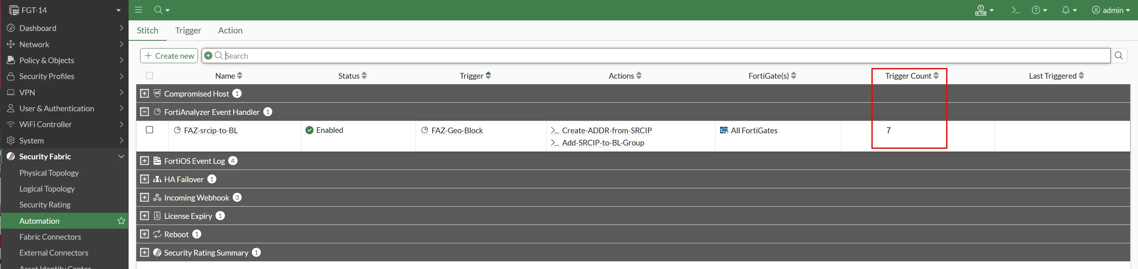The width and height of the screenshot is (1138, 269).
Task: Open the Policy & Objects menu
Action: coord(65,60)
